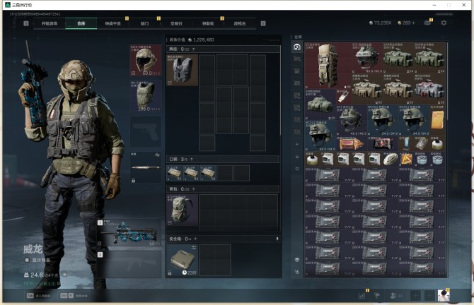Select the triangular orange warning-sign item

pyautogui.click(x=406, y=160)
